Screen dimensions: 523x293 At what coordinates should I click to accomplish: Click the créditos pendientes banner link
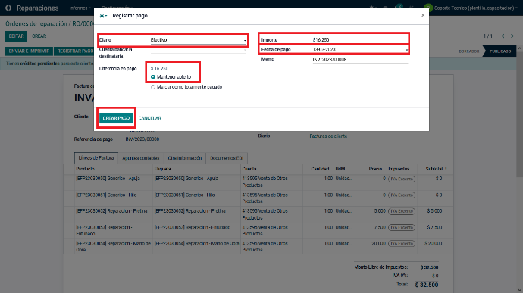(x=39, y=64)
